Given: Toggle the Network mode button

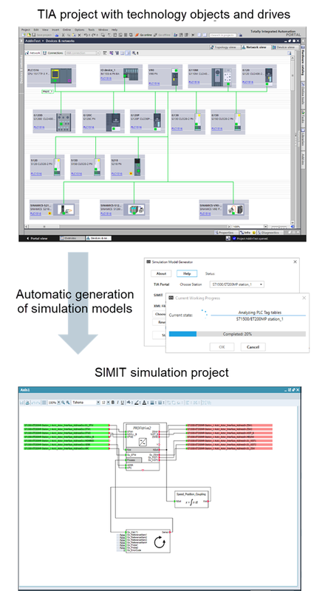Looking at the screenshot, I should tap(33, 53).
